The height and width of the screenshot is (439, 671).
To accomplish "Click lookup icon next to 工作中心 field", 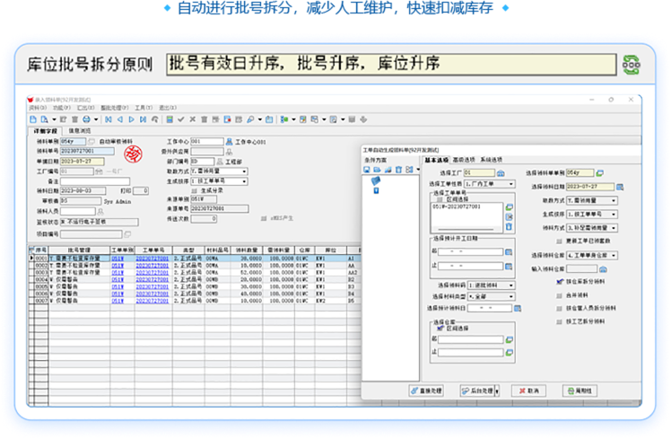I will click(x=228, y=142).
